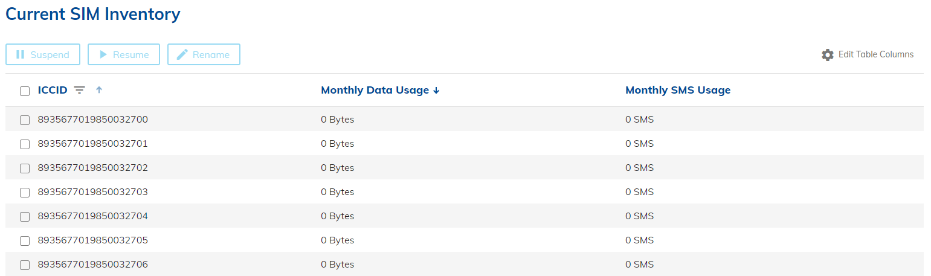Click the pencil icon on Rename
Image resolution: width=931 pixels, height=276 pixels.
coord(182,54)
